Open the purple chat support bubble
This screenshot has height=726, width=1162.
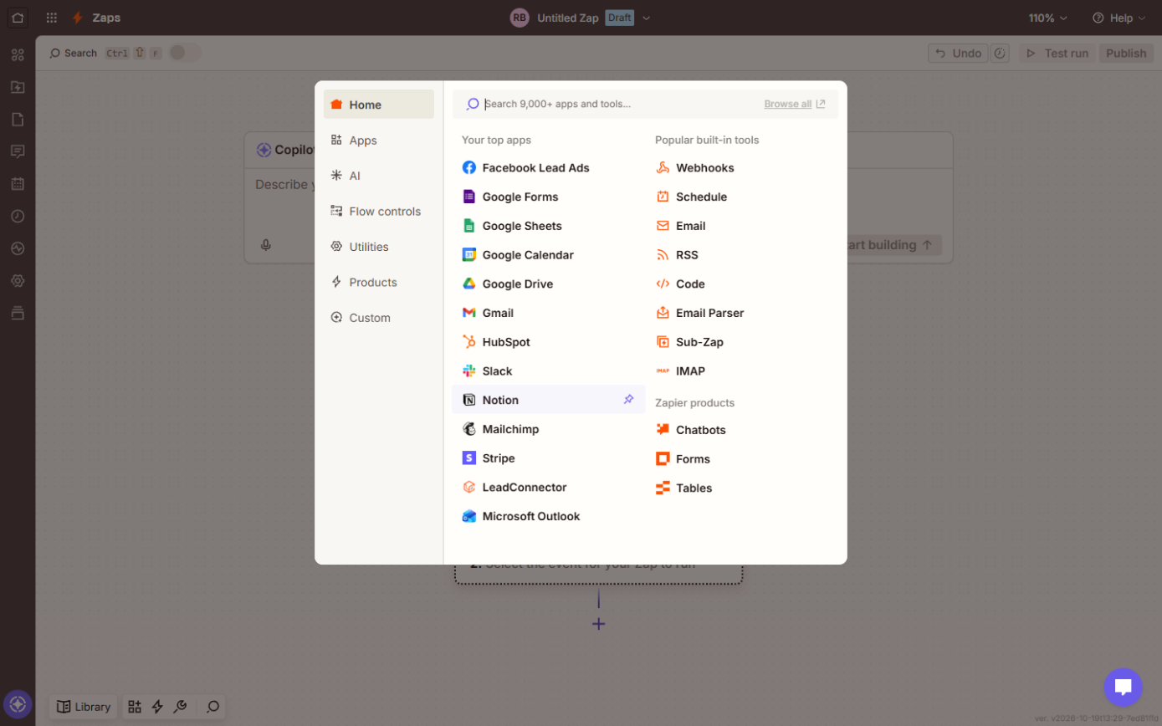click(x=1123, y=688)
